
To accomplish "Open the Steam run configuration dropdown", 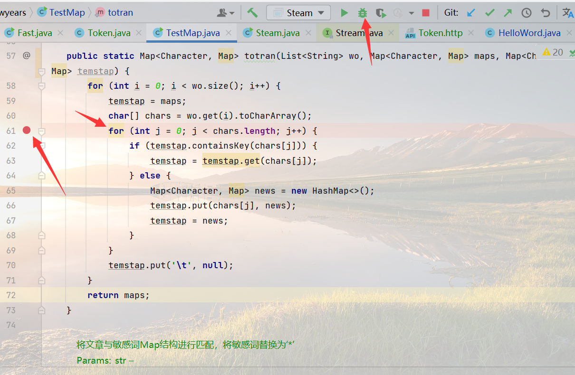I will coord(298,12).
